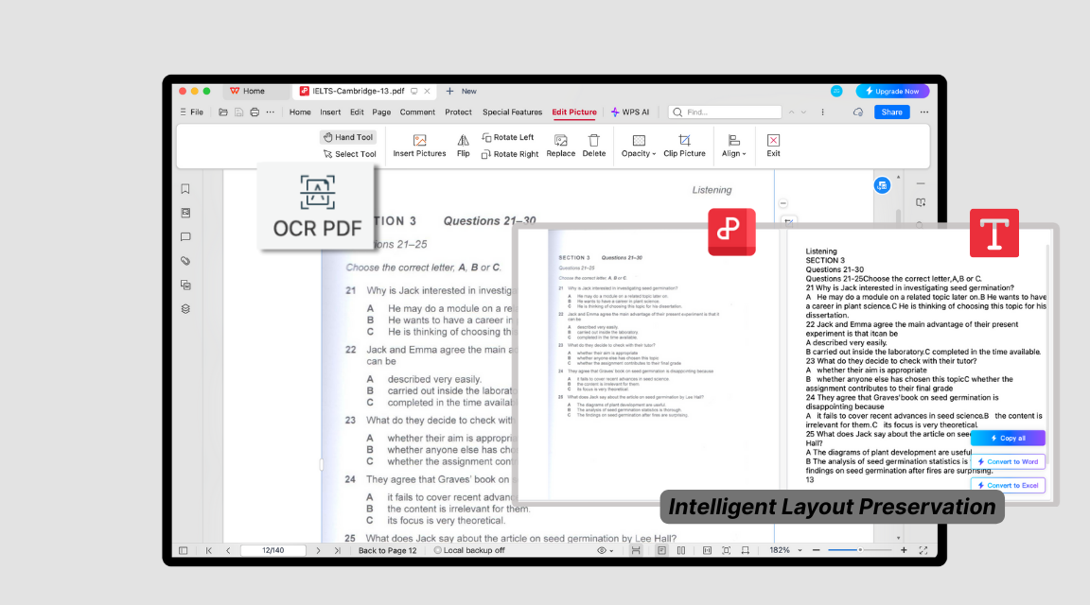The height and width of the screenshot is (605, 1090).
Task: Toggle continuous scrolling view
Action: tap(636, 550)
